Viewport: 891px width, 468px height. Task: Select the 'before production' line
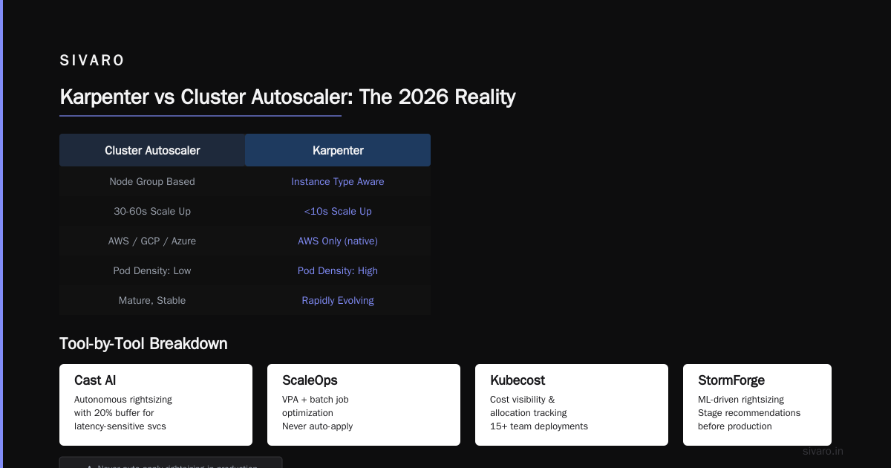tap(735, 426)
